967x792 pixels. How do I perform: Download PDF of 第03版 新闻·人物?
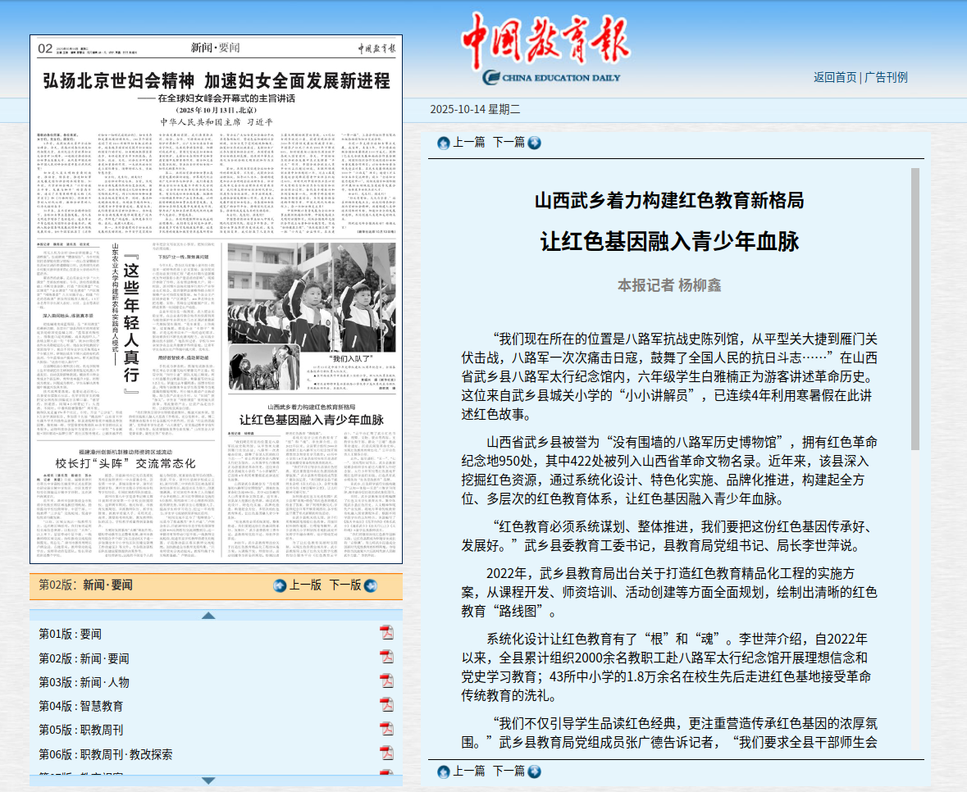[x=386, y=681]
